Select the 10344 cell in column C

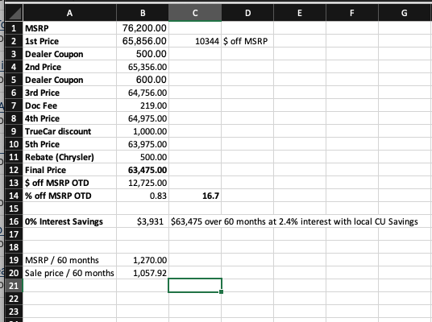tap(195, 41)
